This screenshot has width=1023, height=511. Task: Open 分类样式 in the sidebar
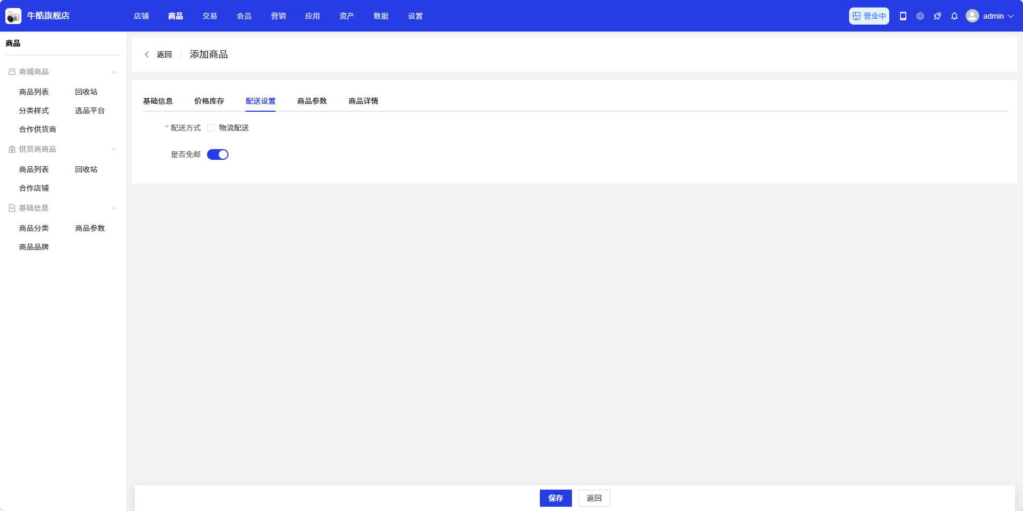34,111
